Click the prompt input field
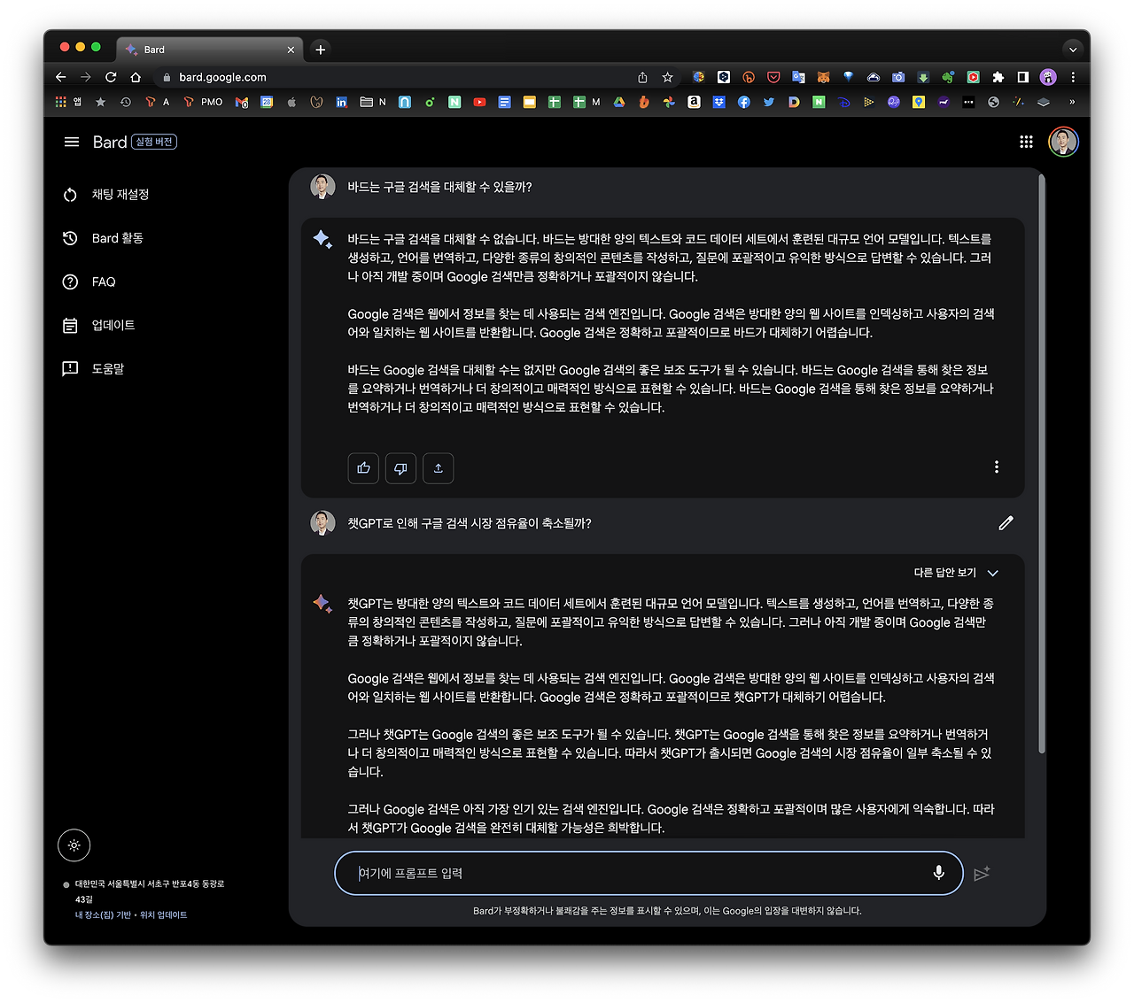 (620, 873)
